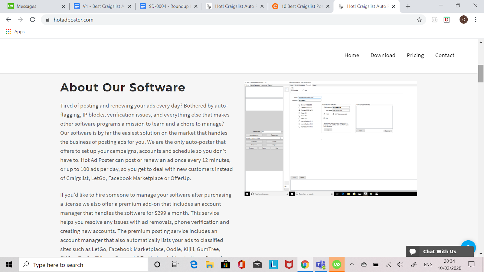Open Cortana from the taskbar

click(x=157, y=265)
